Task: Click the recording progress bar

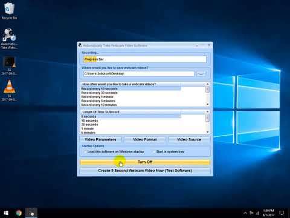Action: 145,59
